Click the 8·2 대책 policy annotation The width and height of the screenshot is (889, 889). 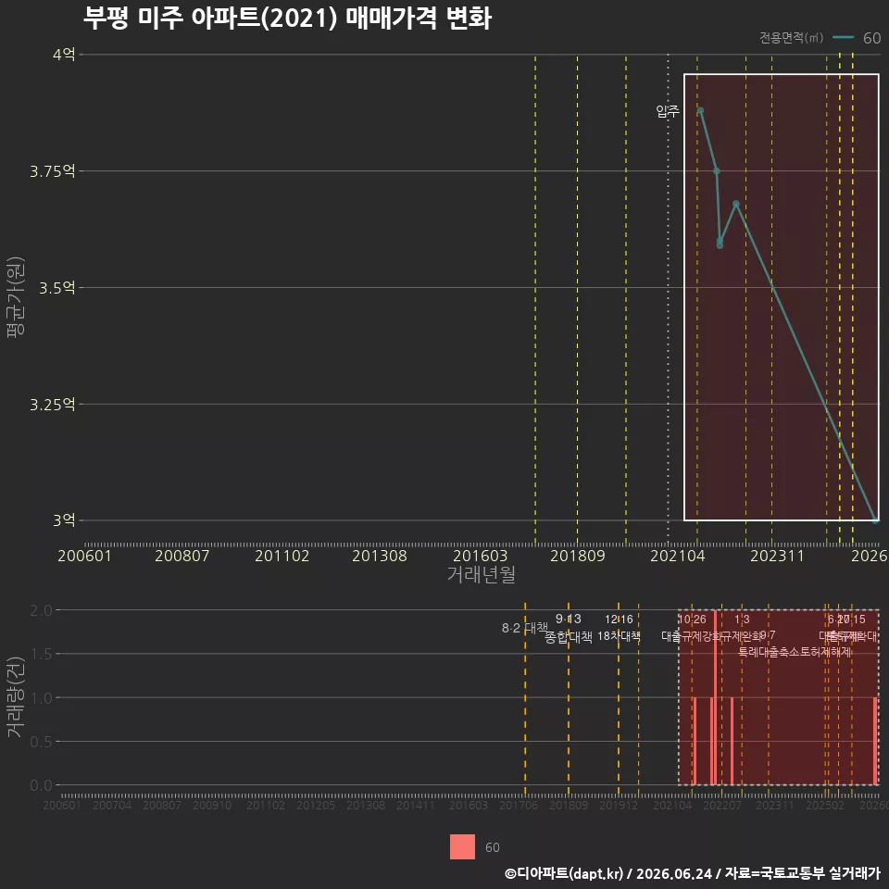(x=524, y=628)
